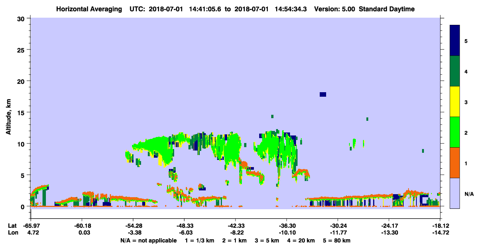Click the yellow level 3 color band
This screenshot has height=251, width=489.
(x=455, y=102)
